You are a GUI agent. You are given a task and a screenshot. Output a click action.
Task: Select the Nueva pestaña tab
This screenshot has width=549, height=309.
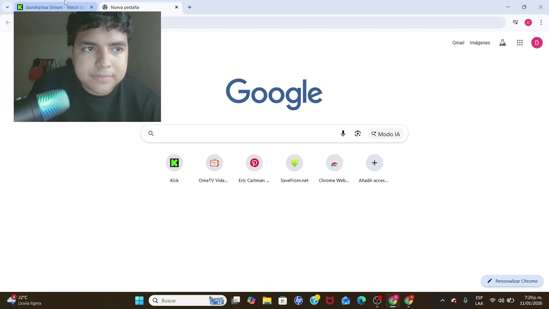pyautogui.click(x=141, y=7)
